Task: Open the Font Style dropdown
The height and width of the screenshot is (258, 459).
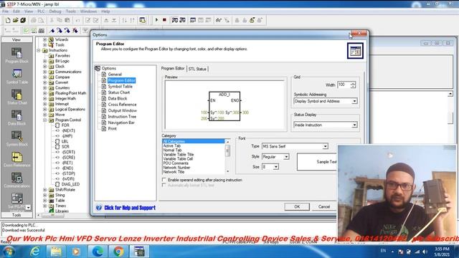Action: pos(286,157)
